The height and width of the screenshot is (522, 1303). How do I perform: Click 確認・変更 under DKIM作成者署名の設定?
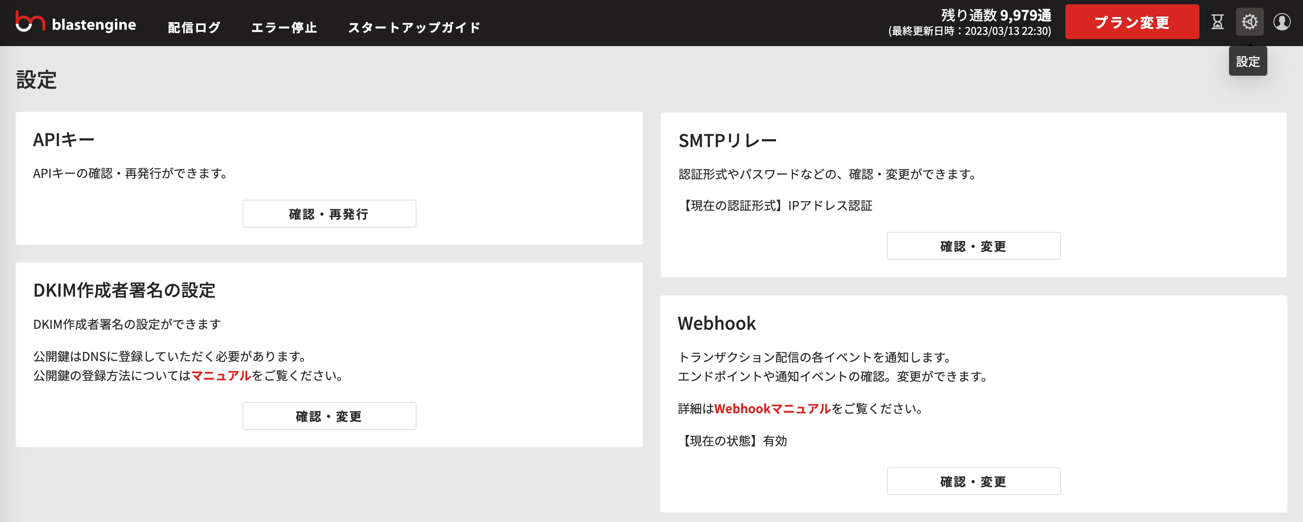329,416
